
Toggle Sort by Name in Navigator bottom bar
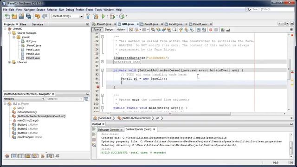coord(51,156)
